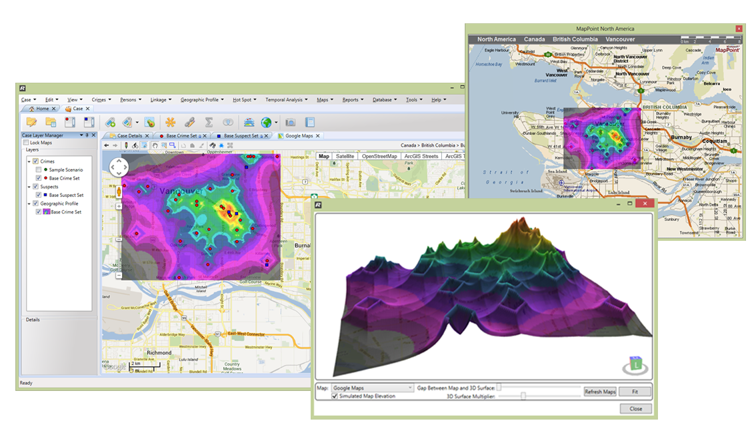
Task: Click the open case folder icon
Action: click(31, 122)
